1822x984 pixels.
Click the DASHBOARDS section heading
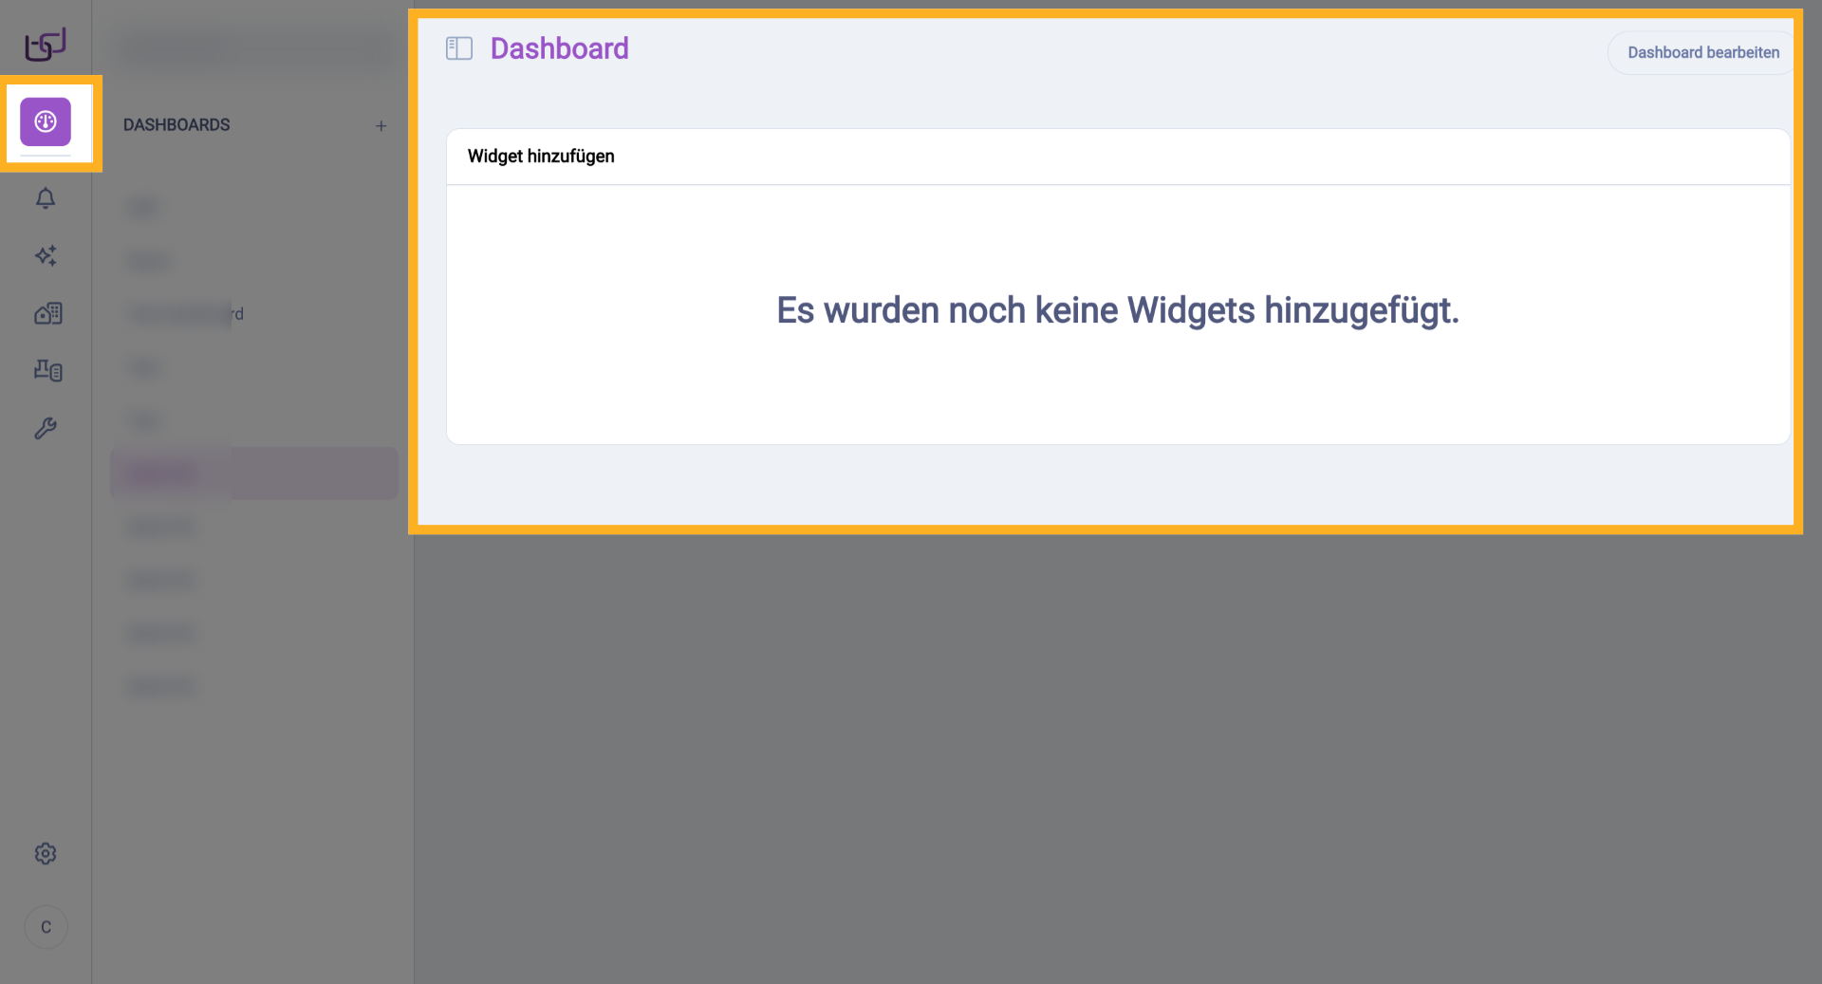[x=177, y=125]
